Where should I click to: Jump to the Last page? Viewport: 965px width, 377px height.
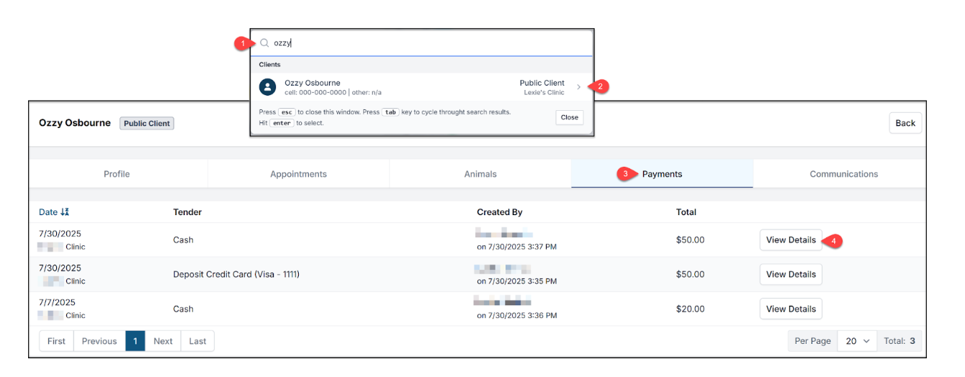tap(197, 341)
